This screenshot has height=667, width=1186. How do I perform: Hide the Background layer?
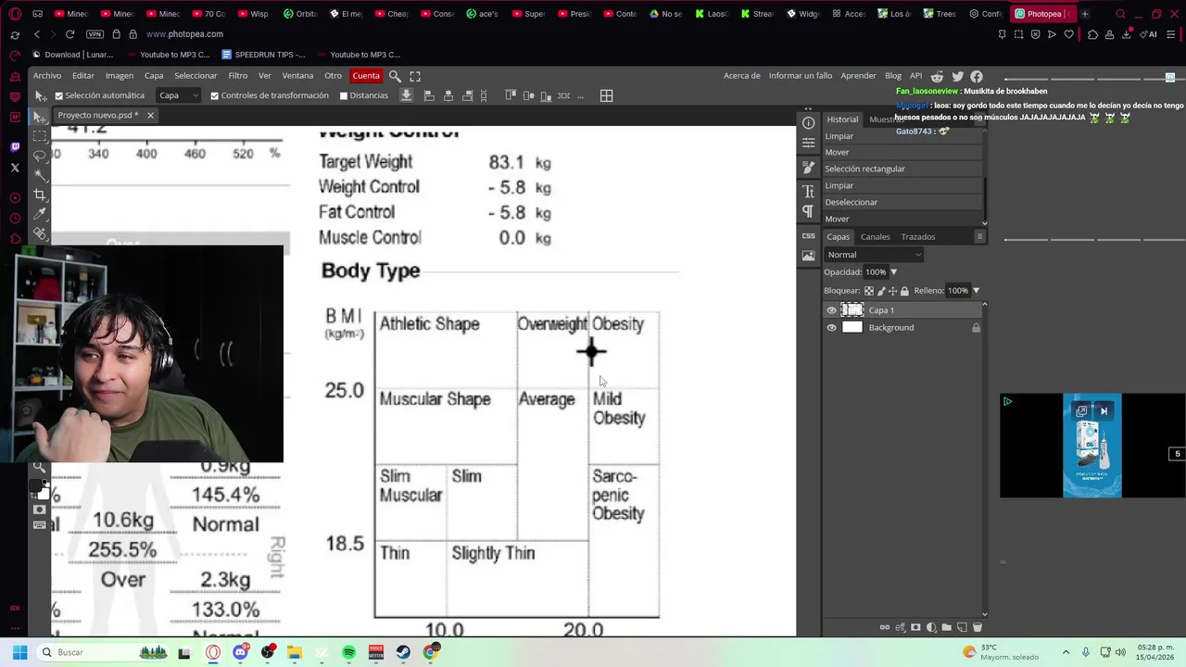831,328
